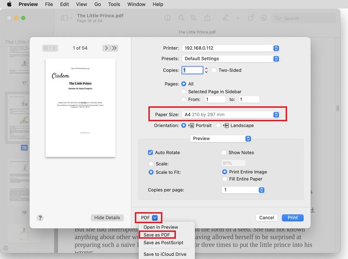This screenshot has width=348, height=259.
Task: Click the From page number field
Action: (x=215, y=100)
